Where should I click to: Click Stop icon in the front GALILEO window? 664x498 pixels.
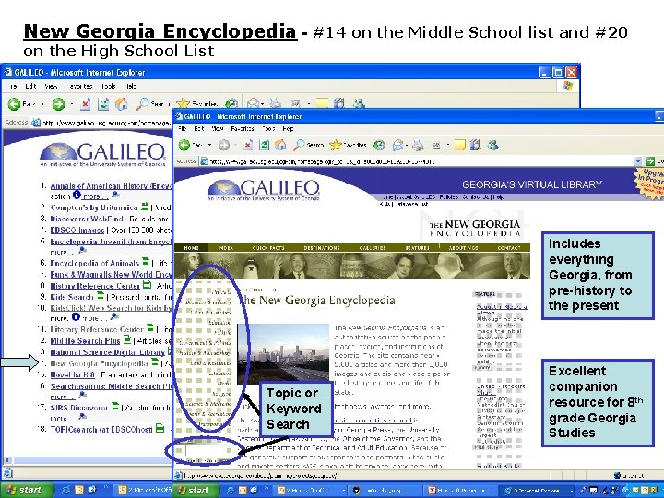pos(248,146)
